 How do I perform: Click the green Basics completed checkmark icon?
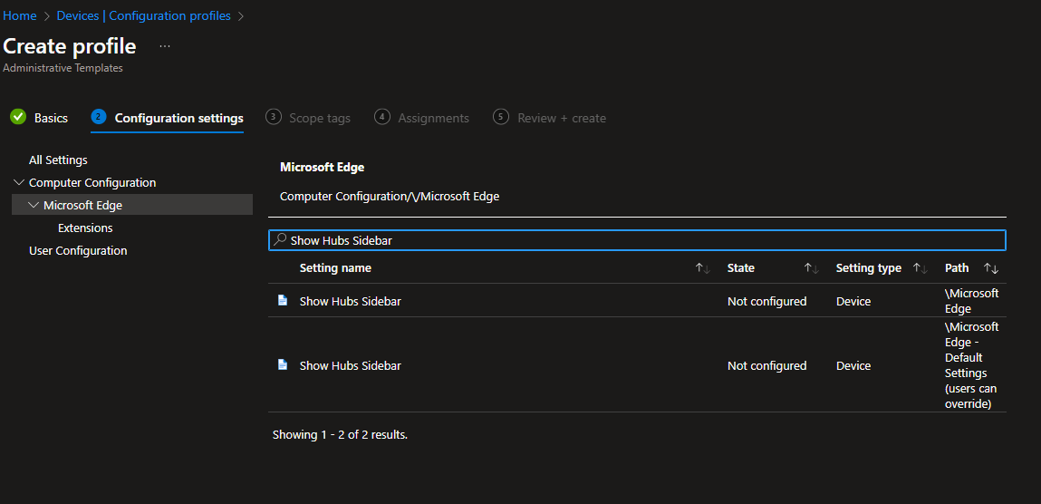[x=19, y=117]
